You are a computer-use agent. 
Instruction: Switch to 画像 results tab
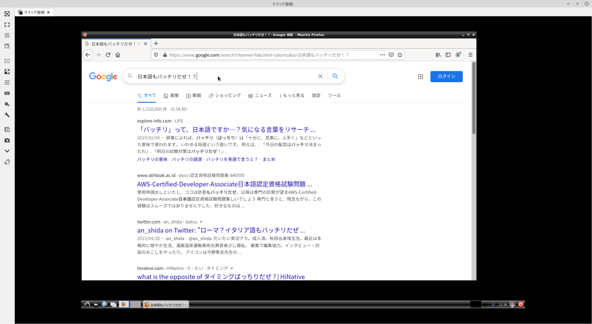pos(171,96)
